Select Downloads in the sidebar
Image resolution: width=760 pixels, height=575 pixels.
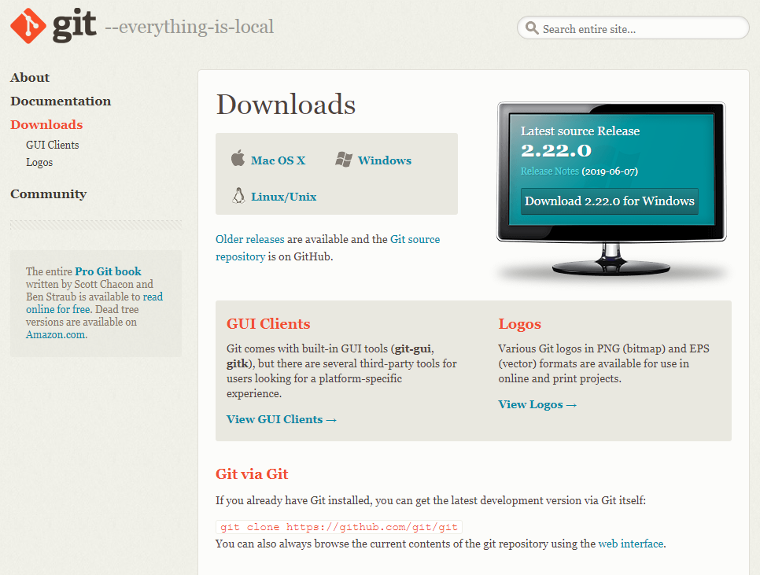click(x=46, y=124)
